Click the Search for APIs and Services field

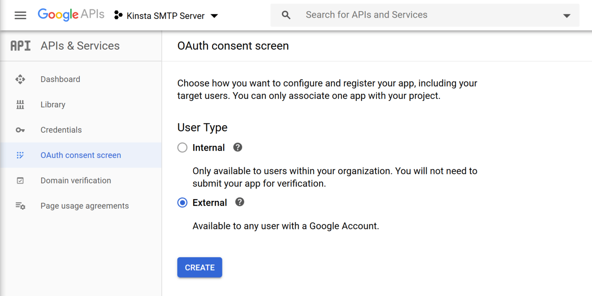[366, 15]
